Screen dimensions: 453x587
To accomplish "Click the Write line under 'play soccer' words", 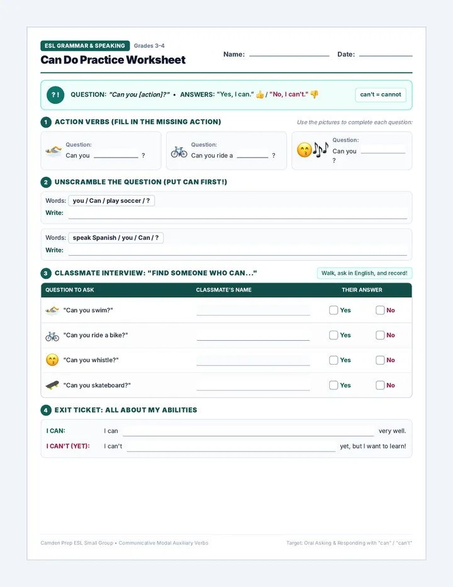I will click(x=238, y=214).
